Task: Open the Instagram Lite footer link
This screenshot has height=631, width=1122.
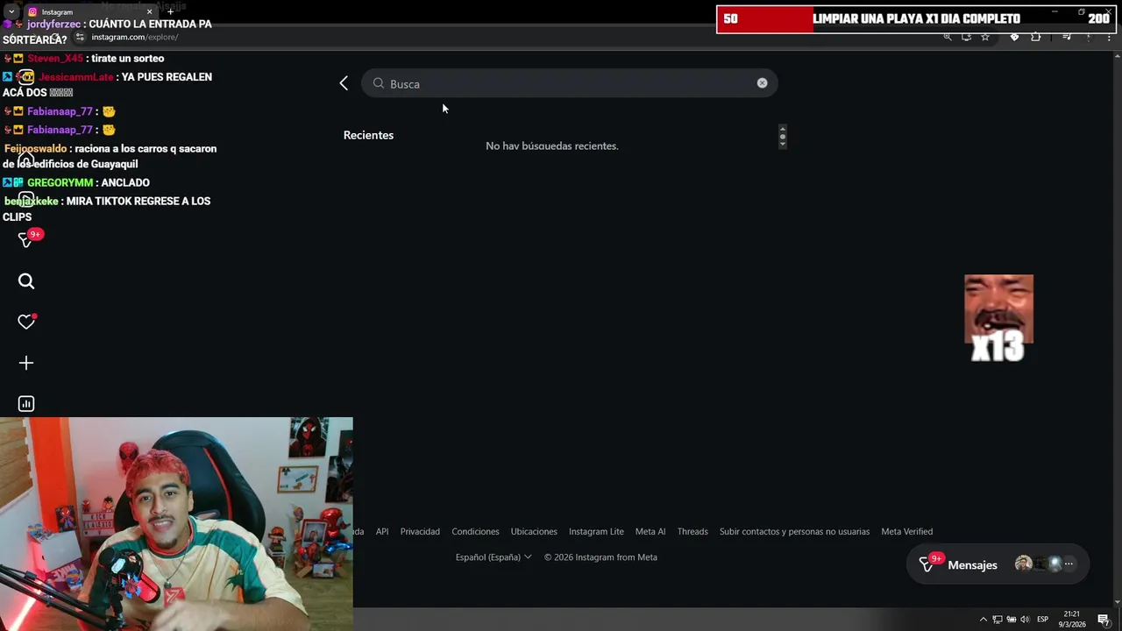Action: pyautogui.click(x=596, y=532)
